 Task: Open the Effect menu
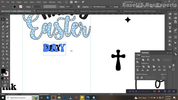39,2
